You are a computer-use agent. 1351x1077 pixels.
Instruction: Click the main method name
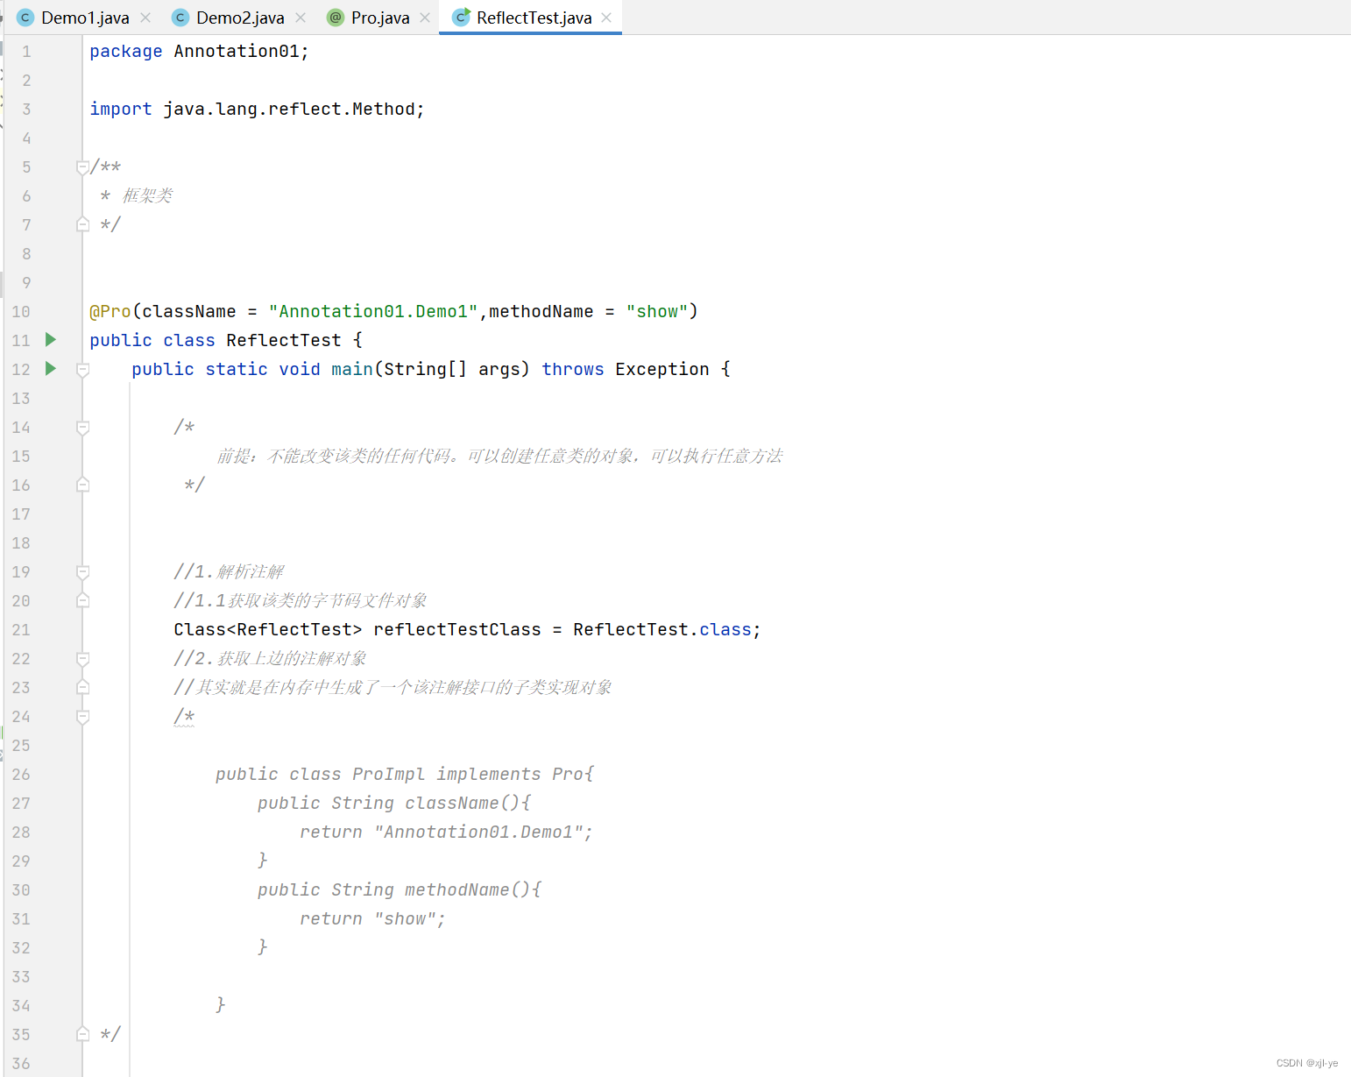pyautogui.click(x=352, y=369)
